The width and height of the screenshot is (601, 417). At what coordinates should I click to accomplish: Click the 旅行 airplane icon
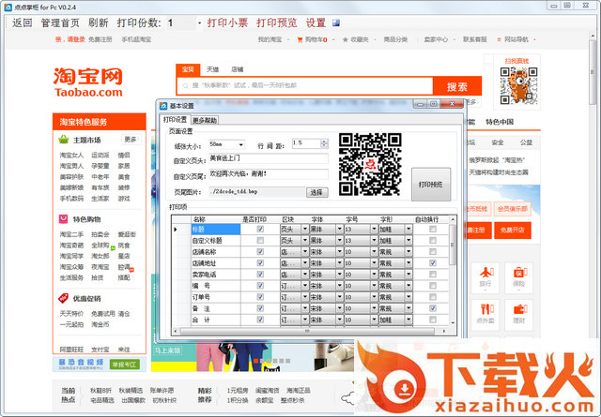click(x=486, y=273)
